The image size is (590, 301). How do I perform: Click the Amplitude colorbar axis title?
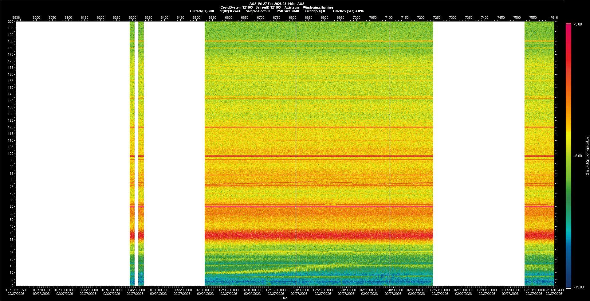pyautogui.click(x=587, y=156)
